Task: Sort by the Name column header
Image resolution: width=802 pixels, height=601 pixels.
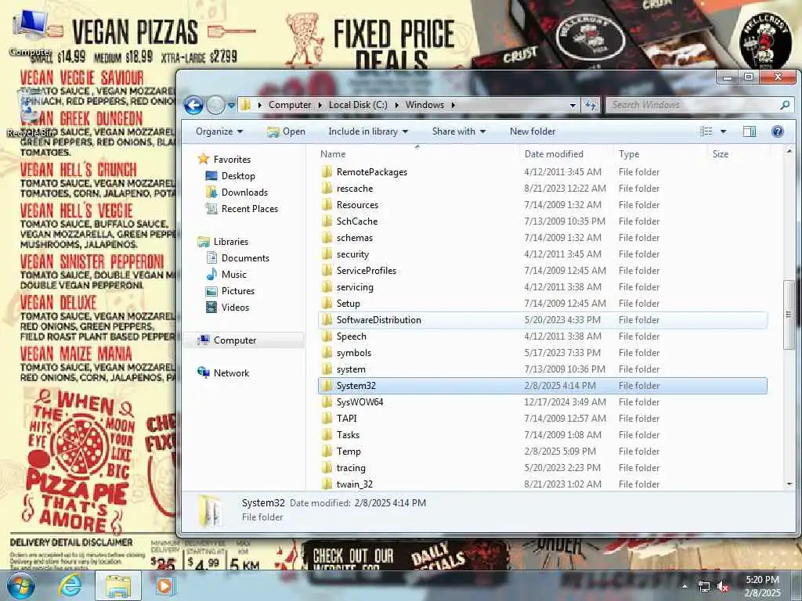Action: [x=333, y=154]
